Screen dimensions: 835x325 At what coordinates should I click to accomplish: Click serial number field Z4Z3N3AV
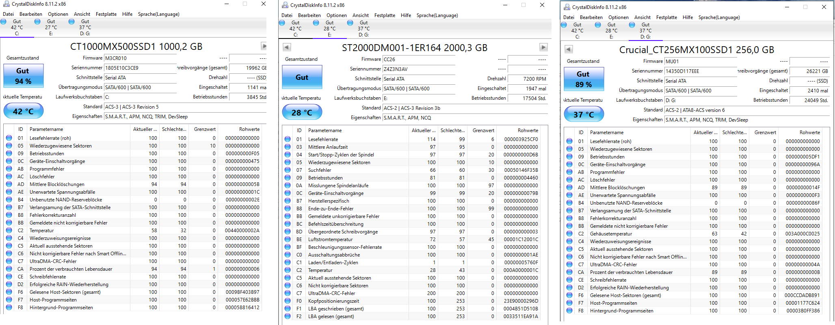point(419,69)
